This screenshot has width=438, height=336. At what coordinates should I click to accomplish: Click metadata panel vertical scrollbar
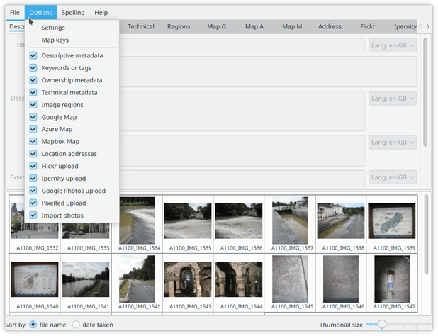click(425, 92)
